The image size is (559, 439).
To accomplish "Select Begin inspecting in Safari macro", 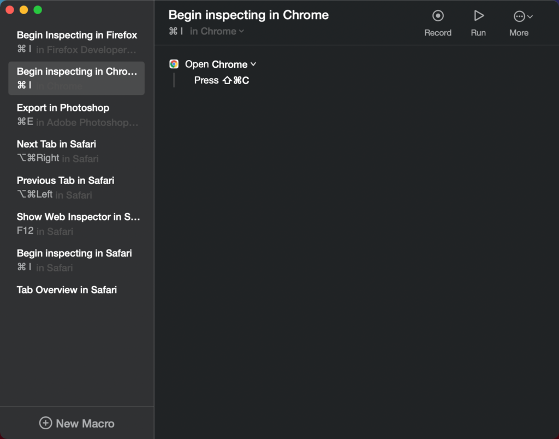I will (76, 260).
